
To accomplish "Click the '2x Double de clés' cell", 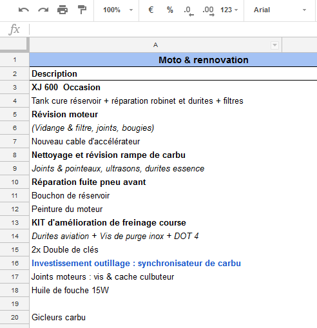I will pos(155,249).
